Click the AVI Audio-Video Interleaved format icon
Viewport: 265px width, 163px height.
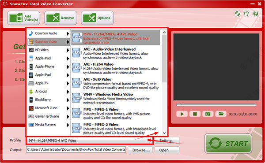(x=77, y=52)
